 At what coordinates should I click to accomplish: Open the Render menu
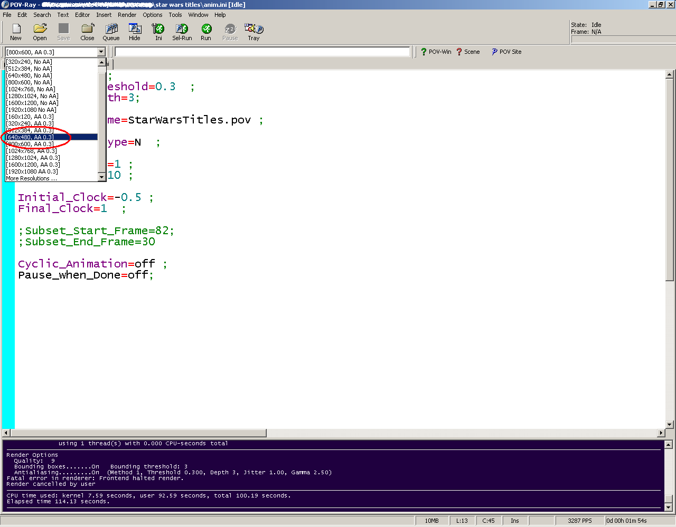point(127,15)
